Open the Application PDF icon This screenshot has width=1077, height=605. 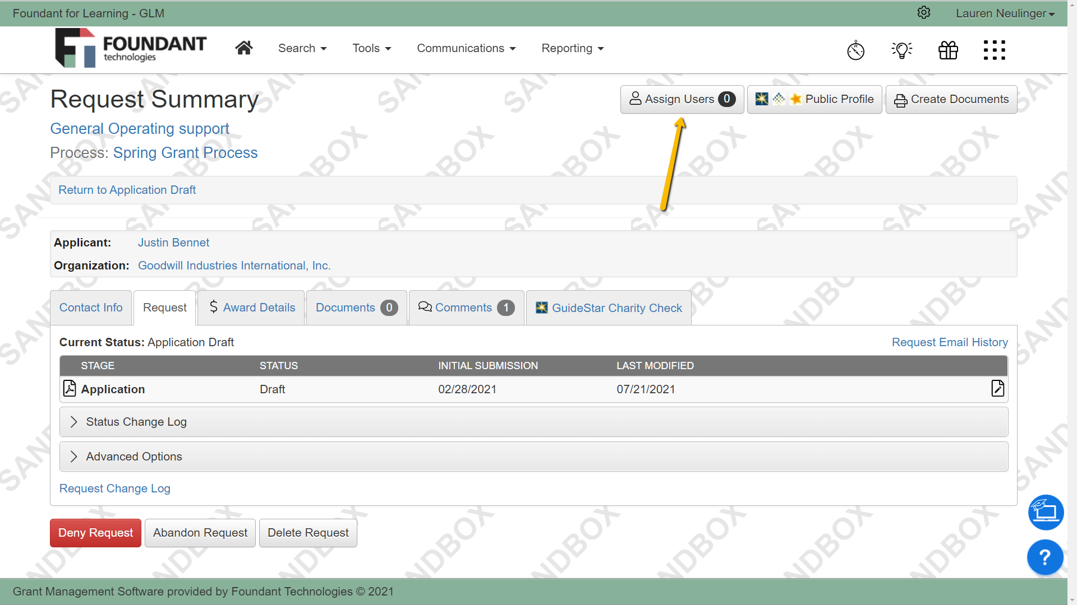(x=70, y=388)
